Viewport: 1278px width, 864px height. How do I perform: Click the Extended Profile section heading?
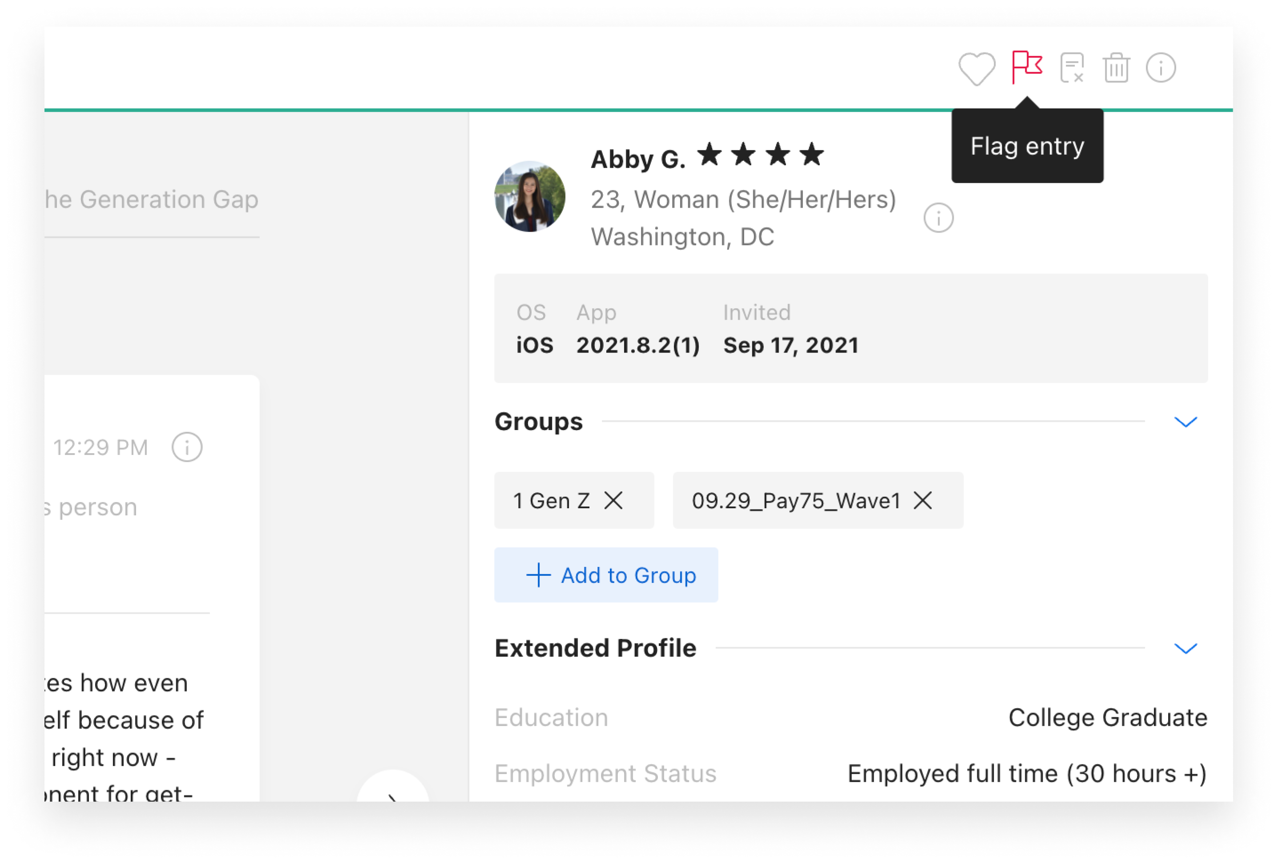click(596, 648)
